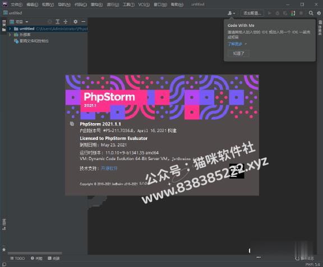Click the Run (play) toolbar icon
This screenshot has height=267, width=323.
coord(269,13)
